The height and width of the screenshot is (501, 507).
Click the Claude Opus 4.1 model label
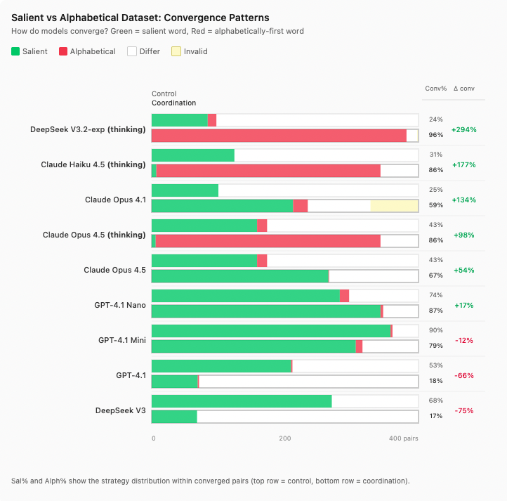point(115,200)
